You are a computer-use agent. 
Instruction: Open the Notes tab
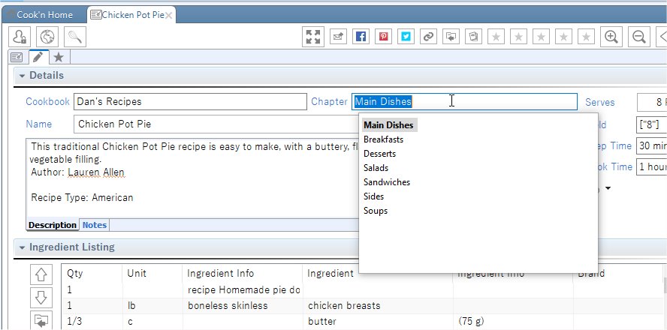point(95,225)
